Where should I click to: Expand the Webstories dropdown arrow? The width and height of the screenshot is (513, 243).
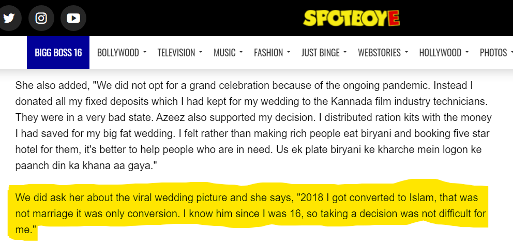406,52
